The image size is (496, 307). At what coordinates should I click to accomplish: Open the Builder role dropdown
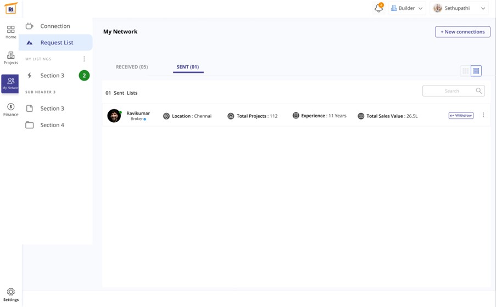click(406, 8)
